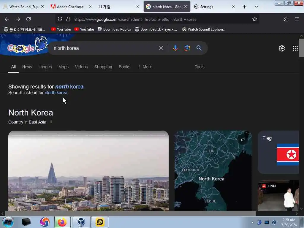The width and height of the screenshot is (304, 228).
Task: Follow the corrected north korea link
Action: (69, 87)
